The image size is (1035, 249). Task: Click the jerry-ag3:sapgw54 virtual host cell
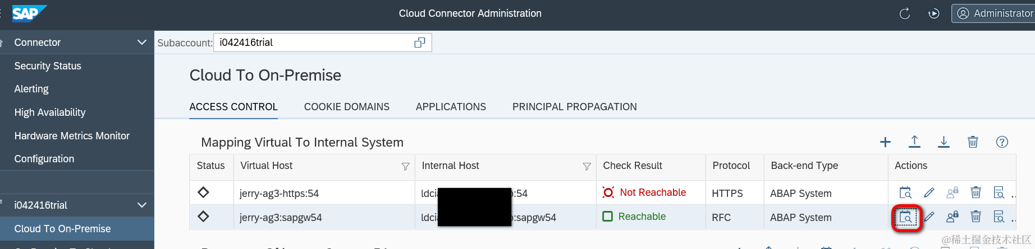coord(281,218)
